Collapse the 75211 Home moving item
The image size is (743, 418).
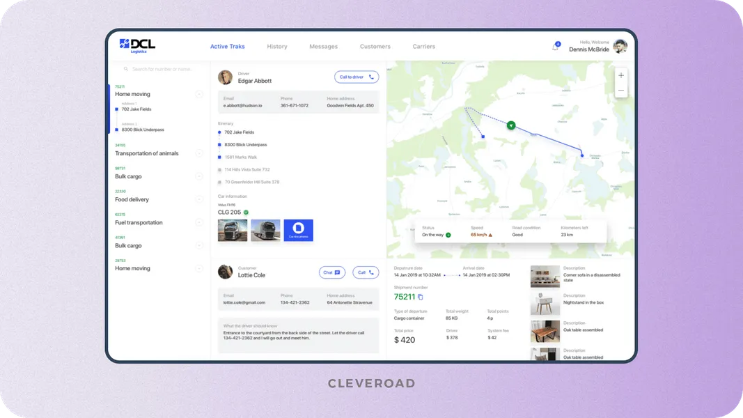pos(199,94)
